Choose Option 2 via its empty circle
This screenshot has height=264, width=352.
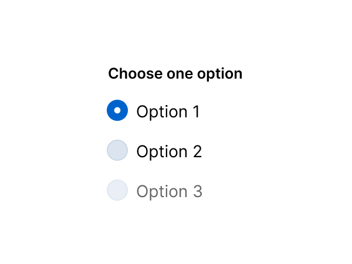(117, 150)
